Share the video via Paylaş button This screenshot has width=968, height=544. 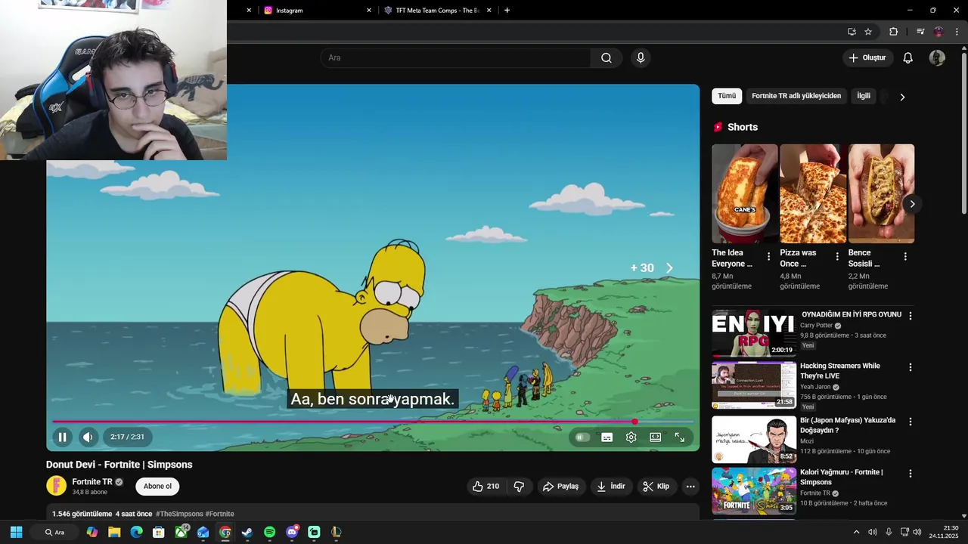click(x=561, y=487)
